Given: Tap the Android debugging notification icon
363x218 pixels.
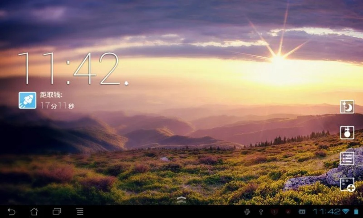Looking at the screenshot, I should coord(247,211).
